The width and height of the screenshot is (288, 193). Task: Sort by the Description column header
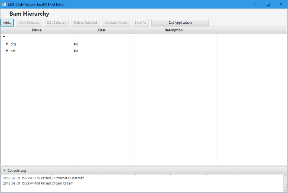[x=173, y=30]
